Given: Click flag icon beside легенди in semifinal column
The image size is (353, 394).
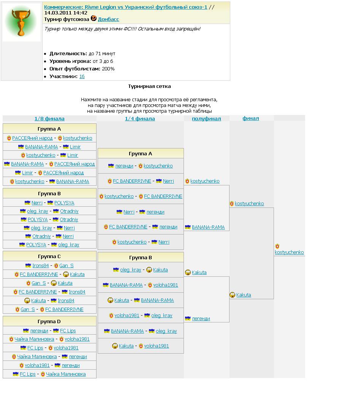Looking at the screenshot, I should click(188, 319).
